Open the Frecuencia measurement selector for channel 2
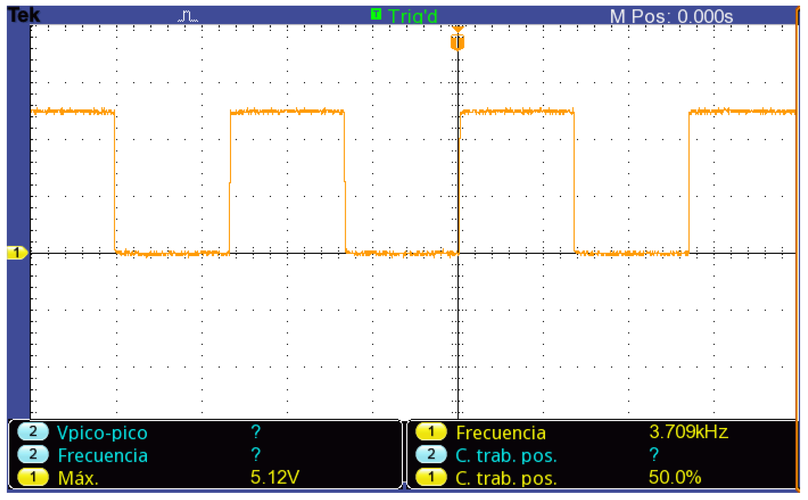 tap(103, 455)
